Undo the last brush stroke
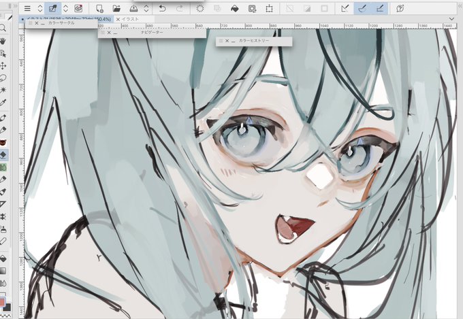Image resolution: width=463 pixels, height=319 pixels. tap(162, 9)
